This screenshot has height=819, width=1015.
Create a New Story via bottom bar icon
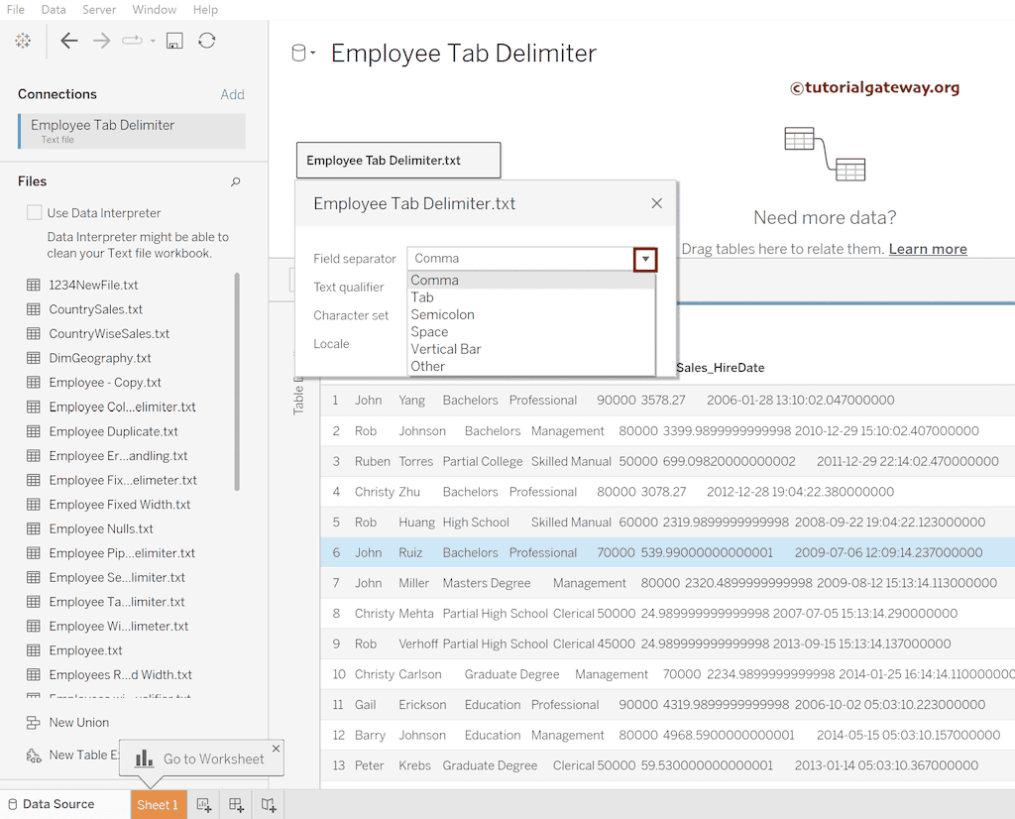268,805
